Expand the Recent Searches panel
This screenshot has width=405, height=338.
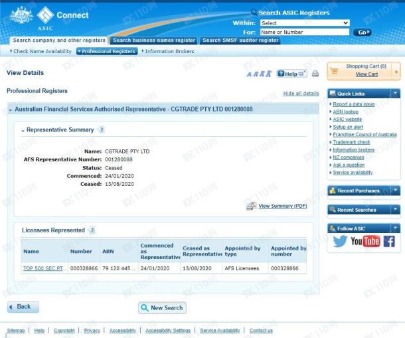click(395, 210)
